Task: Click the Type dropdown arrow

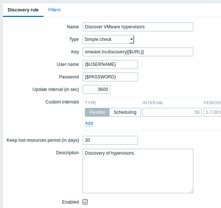Action: click(131, 39)
